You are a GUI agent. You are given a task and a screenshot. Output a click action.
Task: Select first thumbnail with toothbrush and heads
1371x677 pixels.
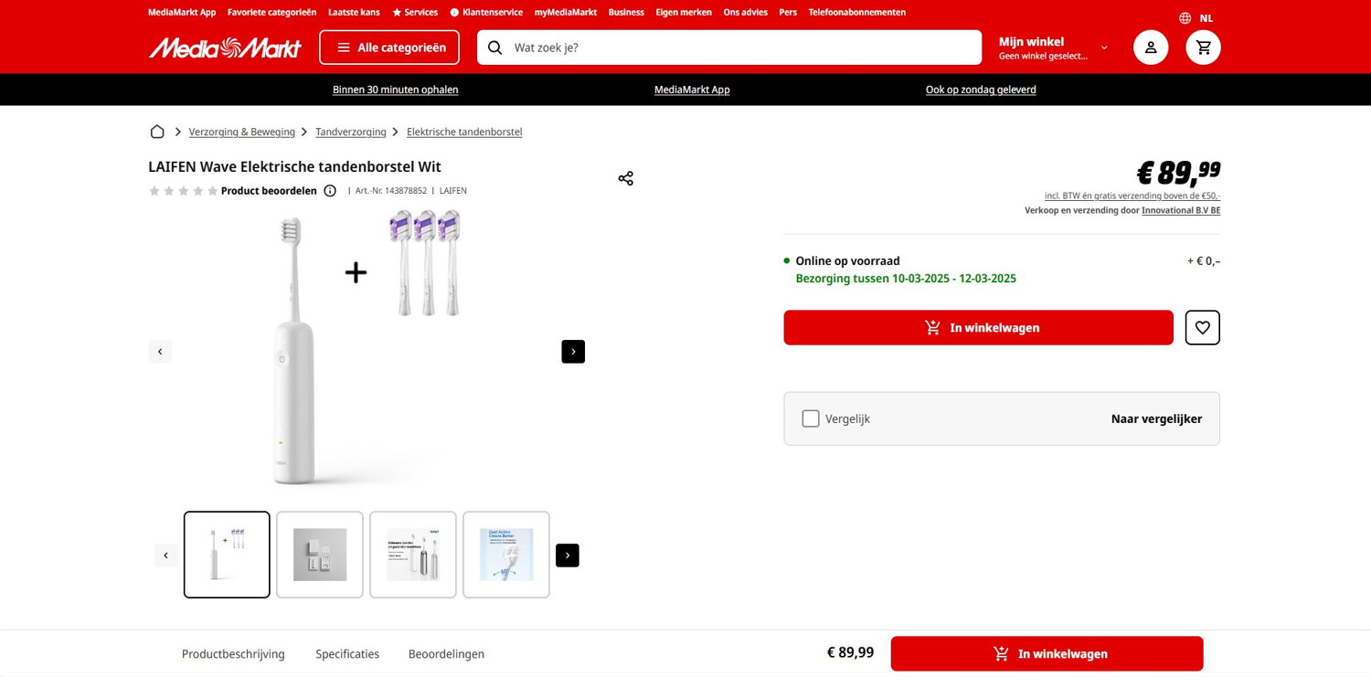click(227, 555)
